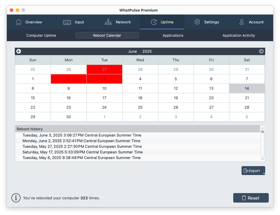Click the Account person icon
This screenshot has height=215, width=280.
242,22
